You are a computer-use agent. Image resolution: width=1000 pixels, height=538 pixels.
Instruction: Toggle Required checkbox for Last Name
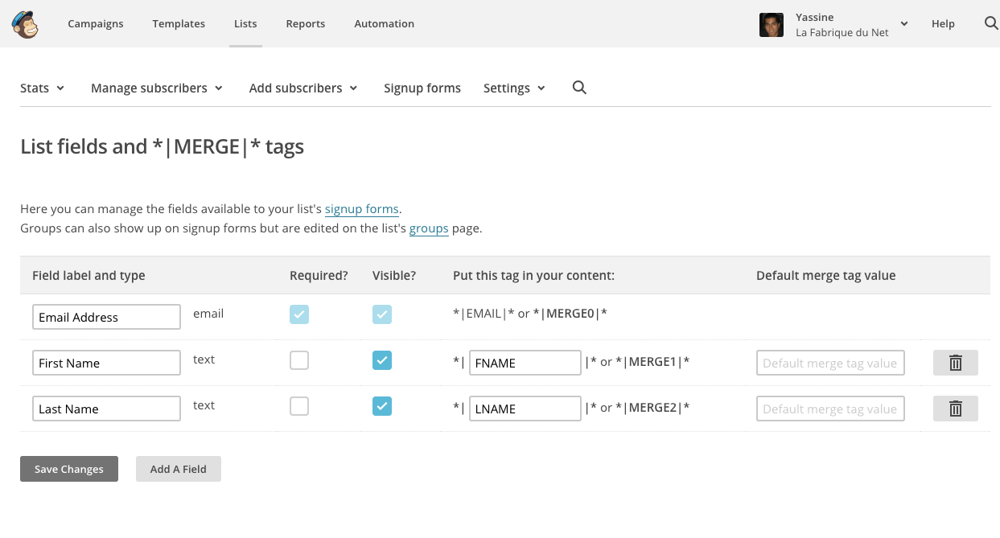point(299,407)
